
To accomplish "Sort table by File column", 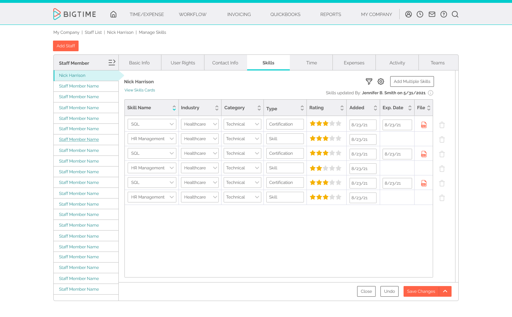I will click(x=429, y=108).
